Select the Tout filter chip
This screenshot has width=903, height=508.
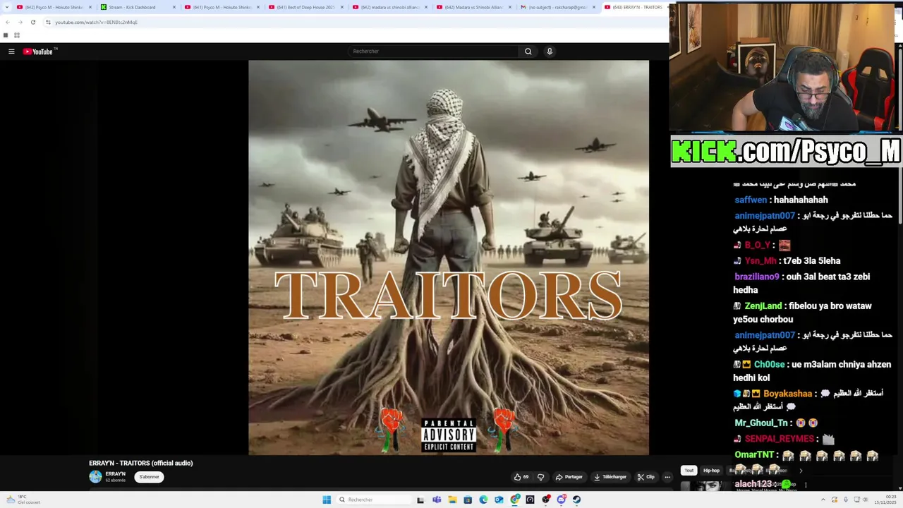pyautogui.click(x=689, y=471)
